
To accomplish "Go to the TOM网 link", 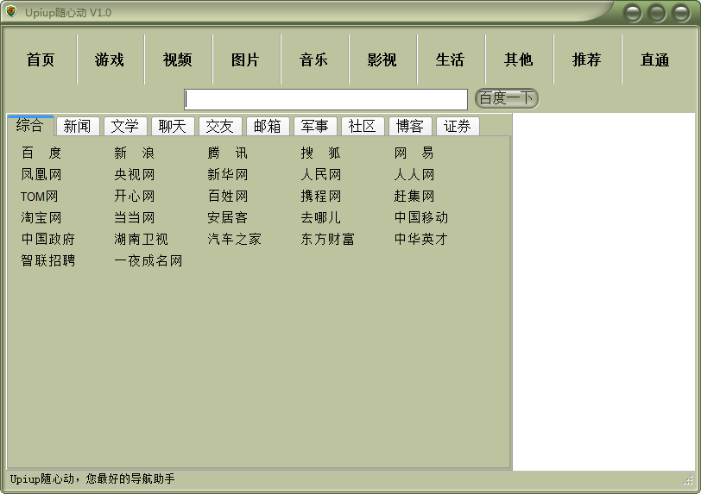I will 40,196.
